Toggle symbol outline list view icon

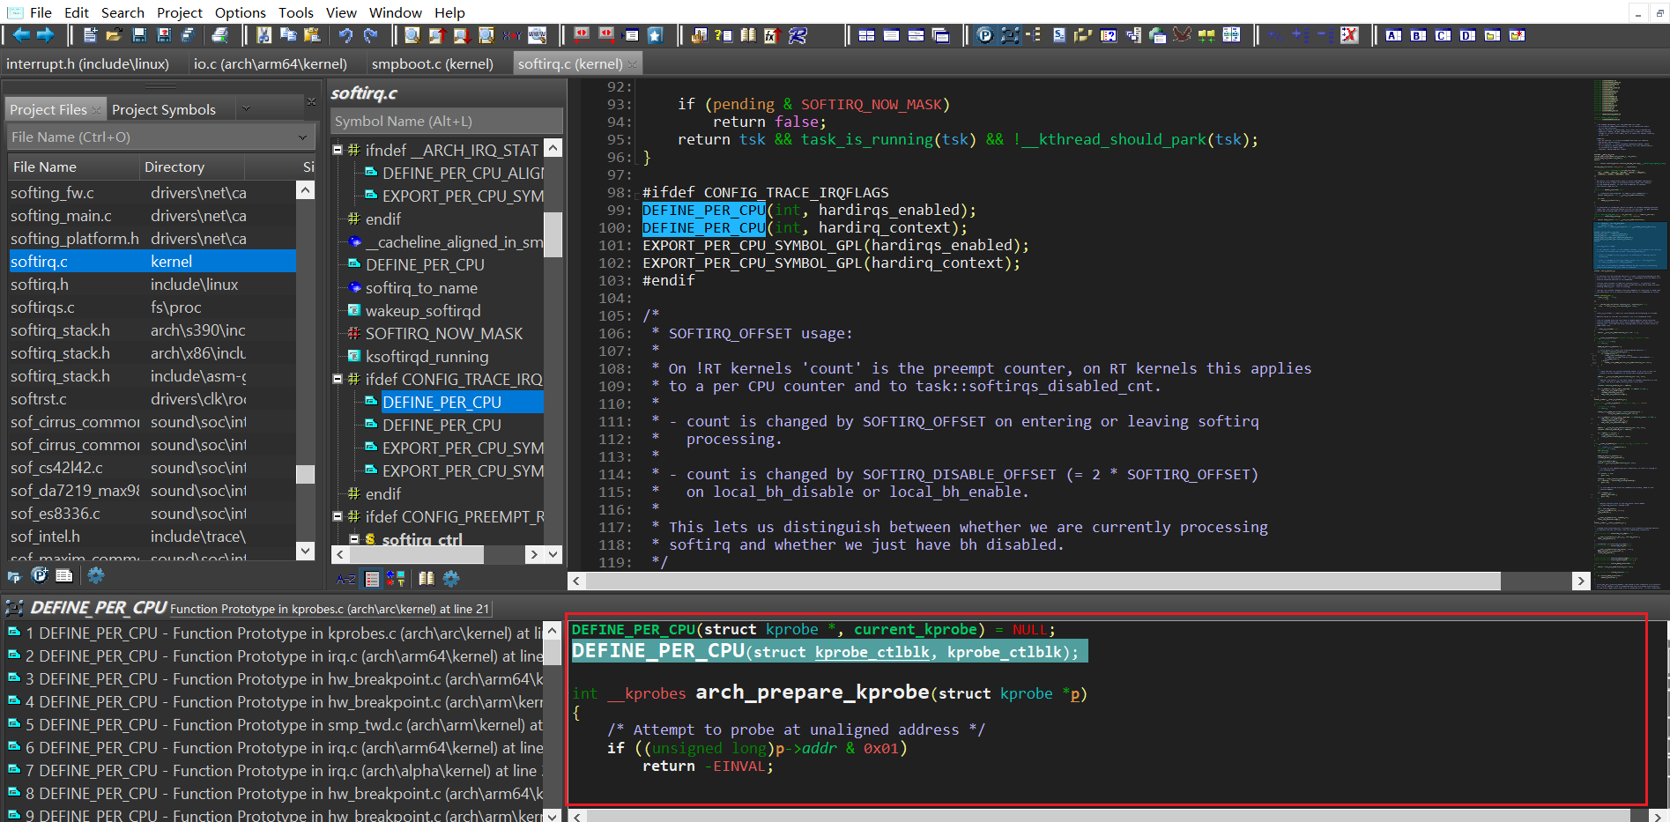pos(372,579)
